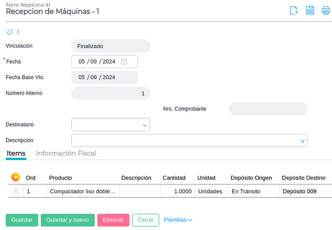Image resolution: width=332 pixels, height=230 pixels.
Task: Select the Items tab
Action: pyautogui.click(x=16, y=154)
